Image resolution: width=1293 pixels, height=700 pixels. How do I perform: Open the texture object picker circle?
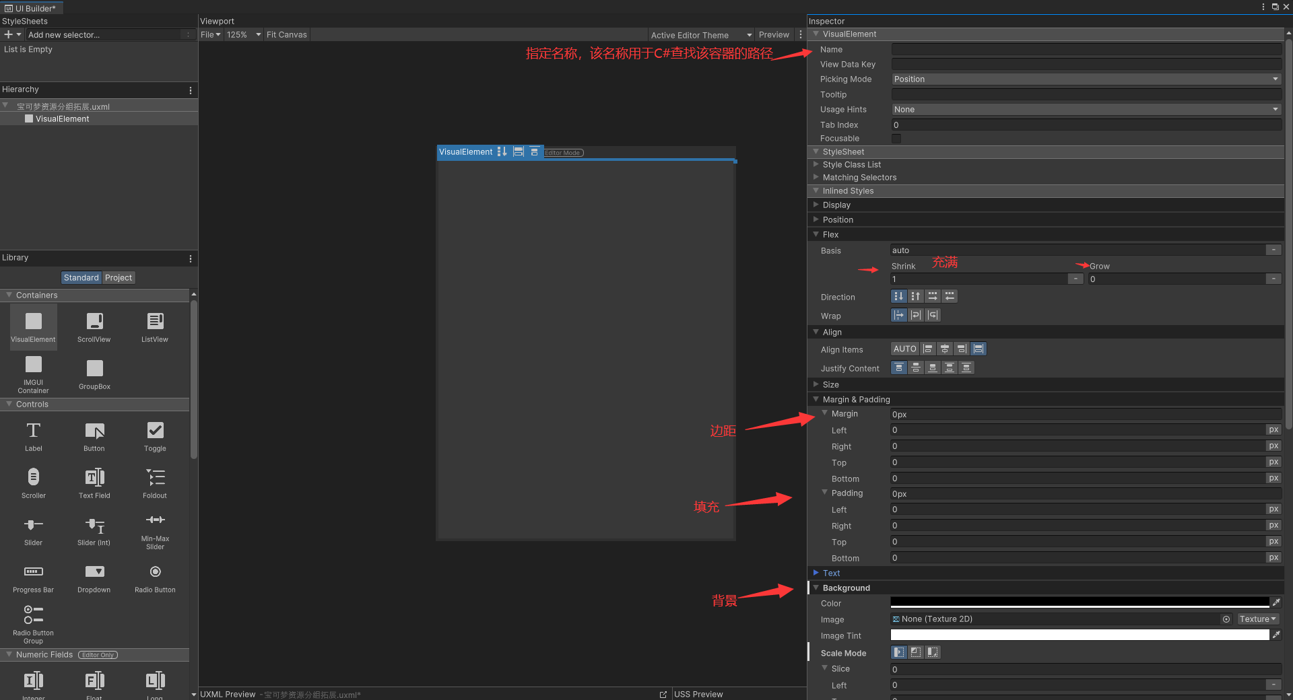(1226, 619)
